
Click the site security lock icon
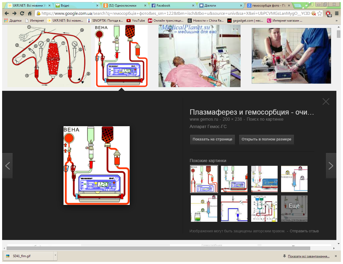38,13
